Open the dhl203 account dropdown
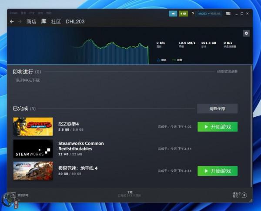This screenshot has width=261, height=211. (x=209, y=14)
